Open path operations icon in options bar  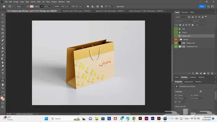pyautogui.click(x=88, y=7)
